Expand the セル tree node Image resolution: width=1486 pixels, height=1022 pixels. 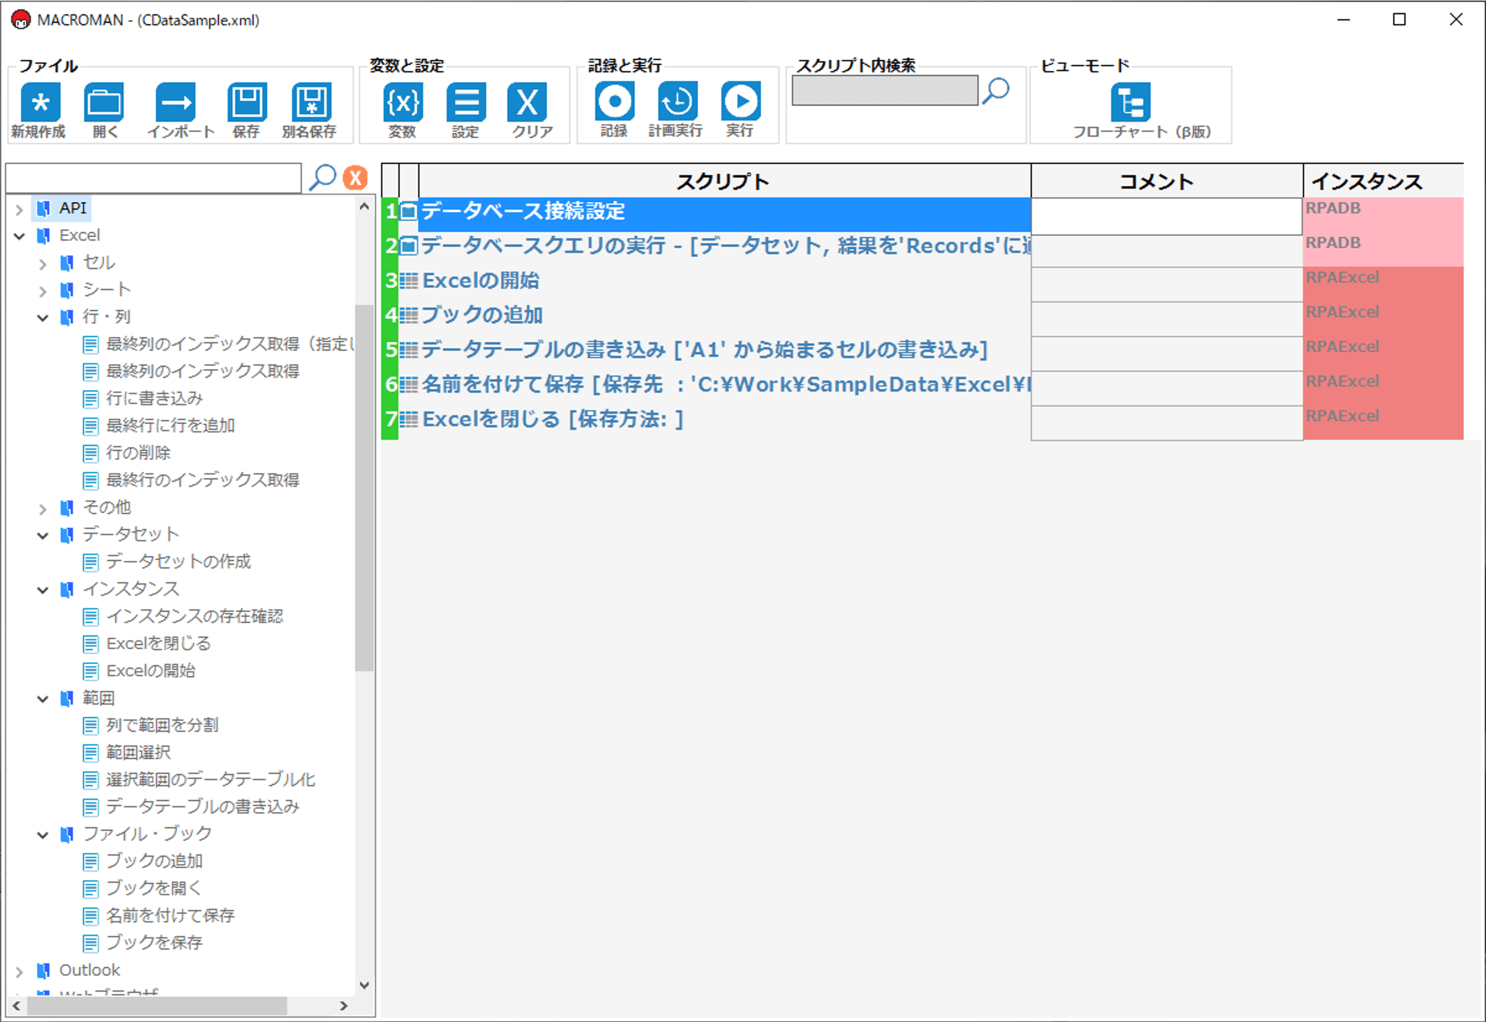coord(43,264)
